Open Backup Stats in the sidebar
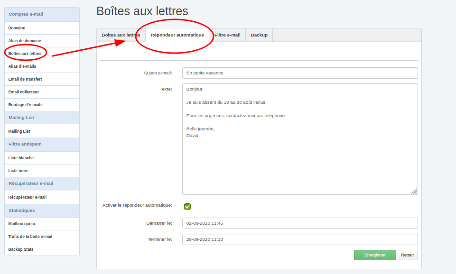Viewport: 456px width, 274px height. (21, 249)
